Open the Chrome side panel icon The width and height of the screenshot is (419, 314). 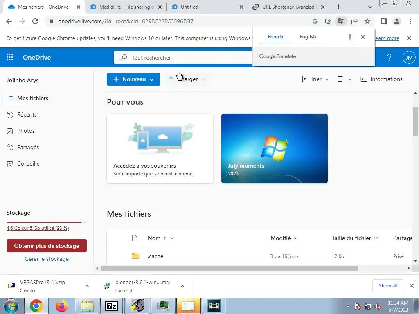[x=384, y=21]
